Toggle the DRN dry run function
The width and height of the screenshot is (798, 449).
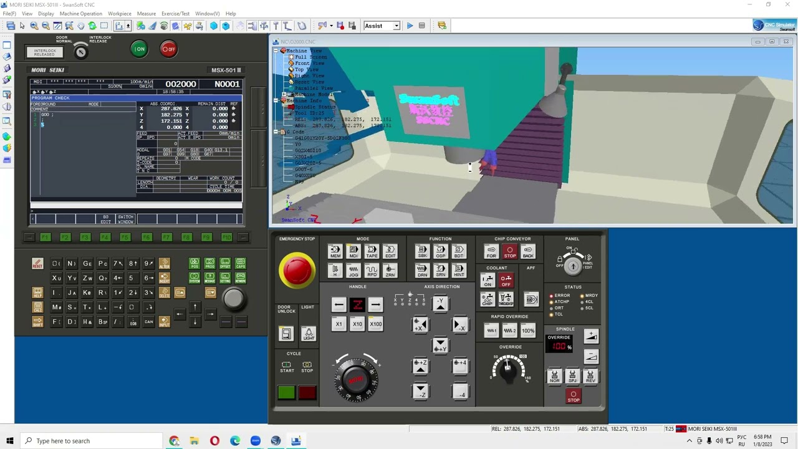coord(422,271)
